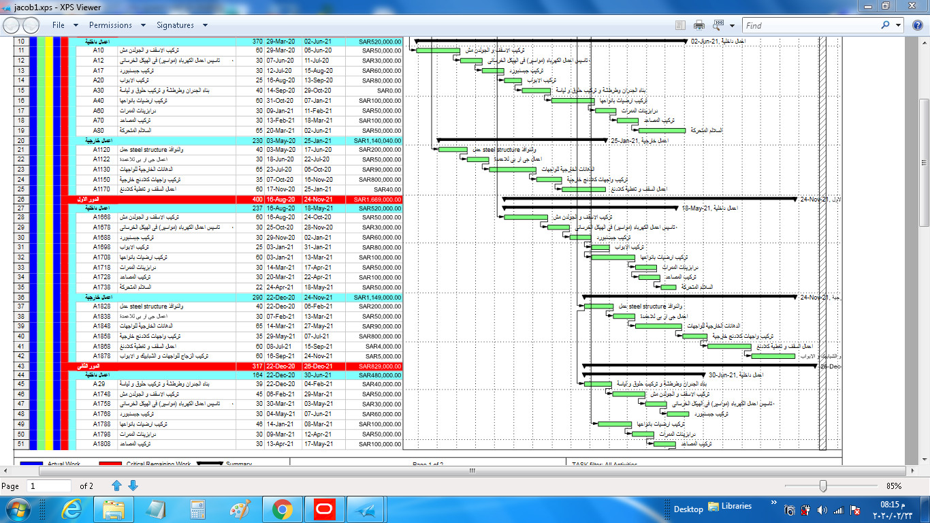Screen dimensions: 930x523
Task: Click the Forward navigation arrow
Action: point(31,25)
